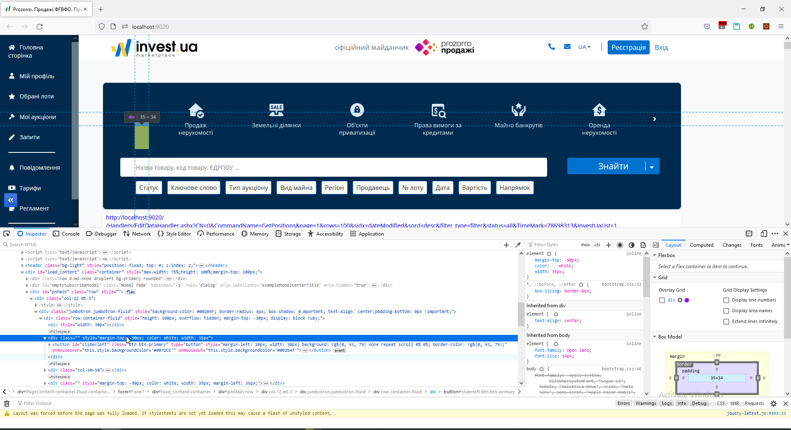
Task: Open devtools dock position icon
Action: coord(749,234)
